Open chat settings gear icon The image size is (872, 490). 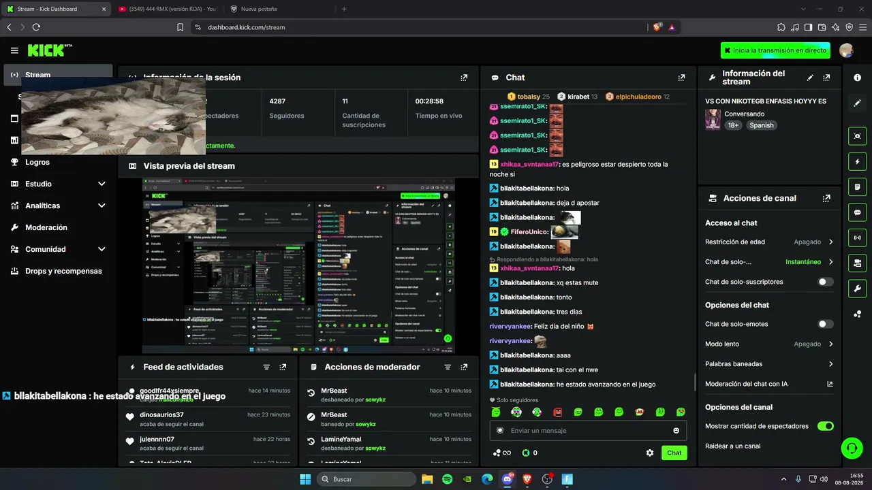(650, 453)
